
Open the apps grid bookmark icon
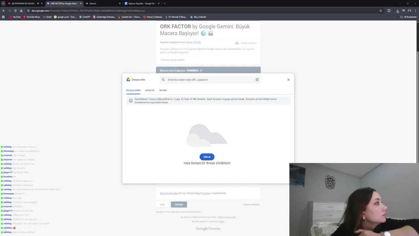pos(3,17)
